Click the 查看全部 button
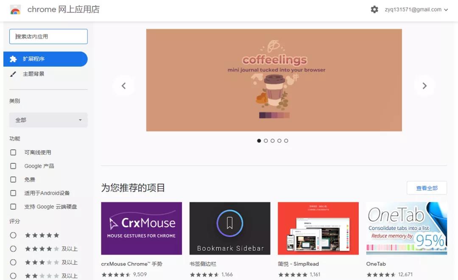458x280 pixels. (x=427, y=188)
